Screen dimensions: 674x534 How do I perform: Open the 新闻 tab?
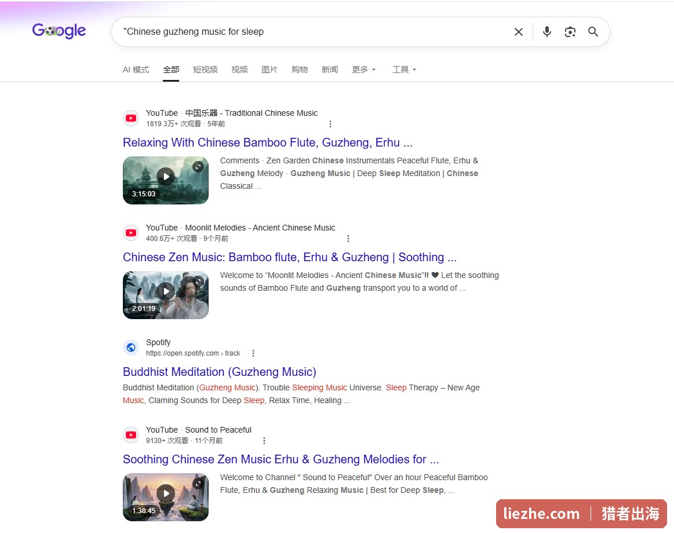pos(330,70)
